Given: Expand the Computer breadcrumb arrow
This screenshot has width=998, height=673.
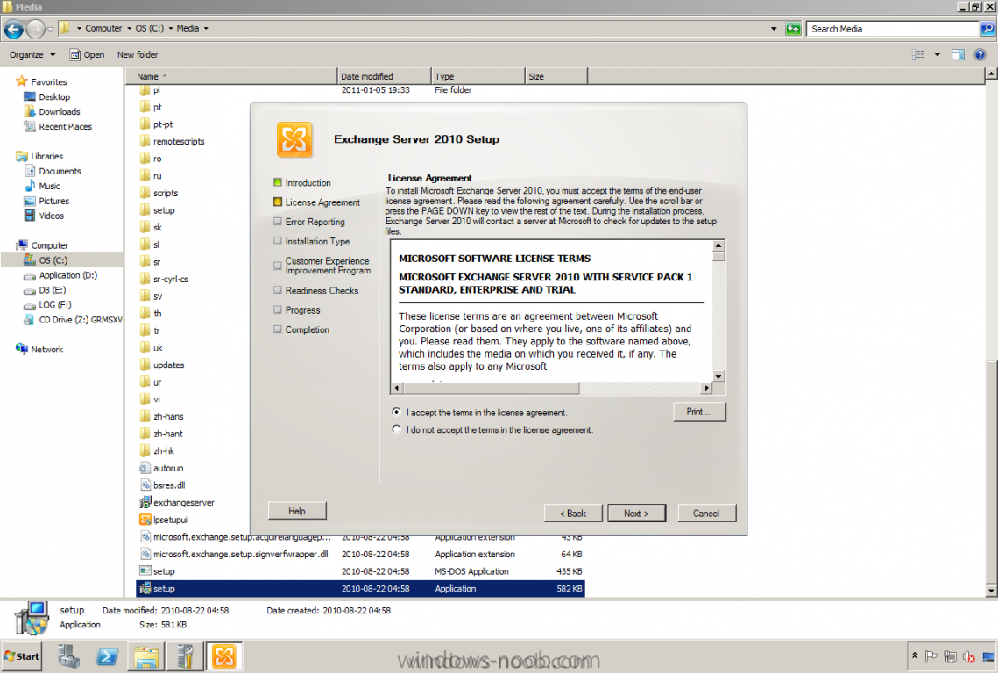Looking at the screenshot, I should click(129, 29).
